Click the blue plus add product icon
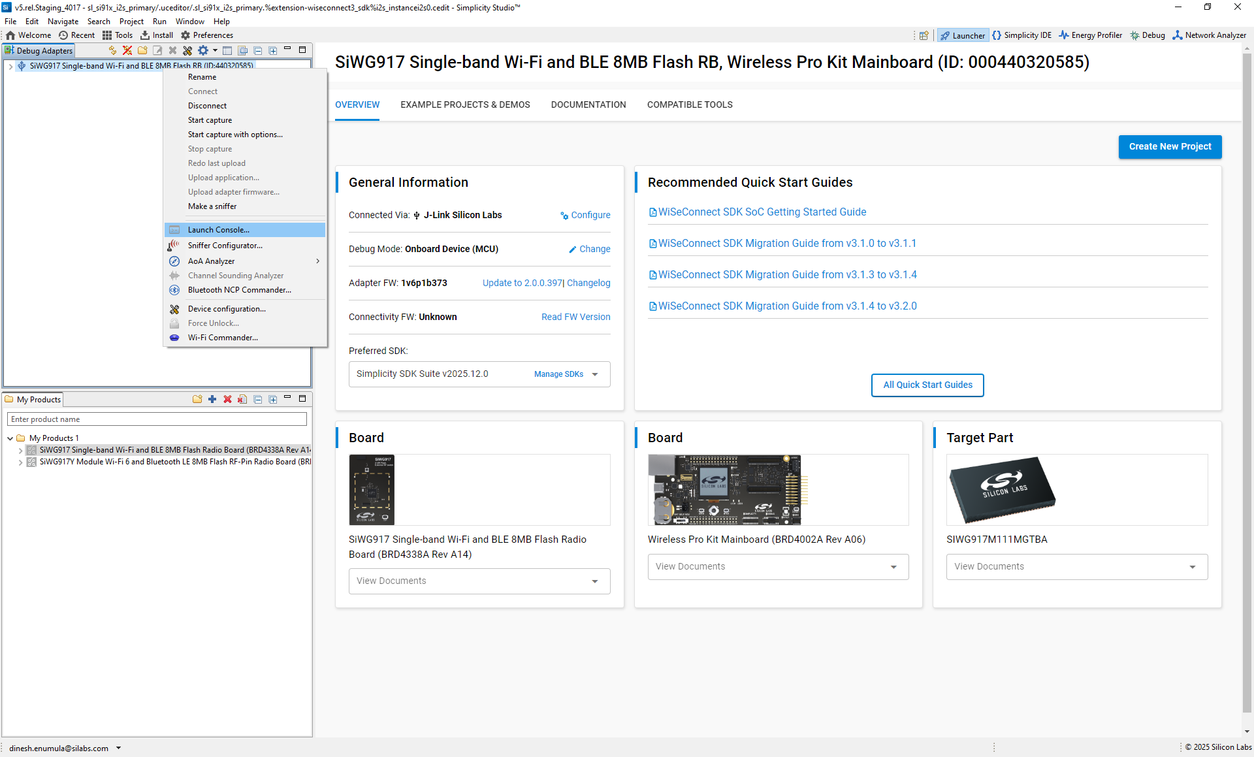This screenshot has width=1254, height=757. (x=212, y=399)
